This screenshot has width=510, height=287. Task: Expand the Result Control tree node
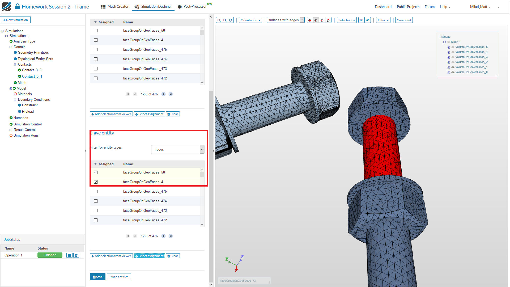11,130
